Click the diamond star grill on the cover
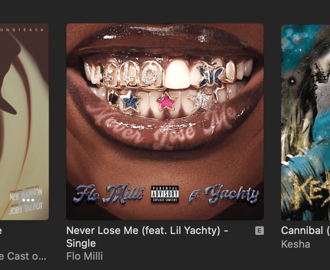 [x=200, y=101]
